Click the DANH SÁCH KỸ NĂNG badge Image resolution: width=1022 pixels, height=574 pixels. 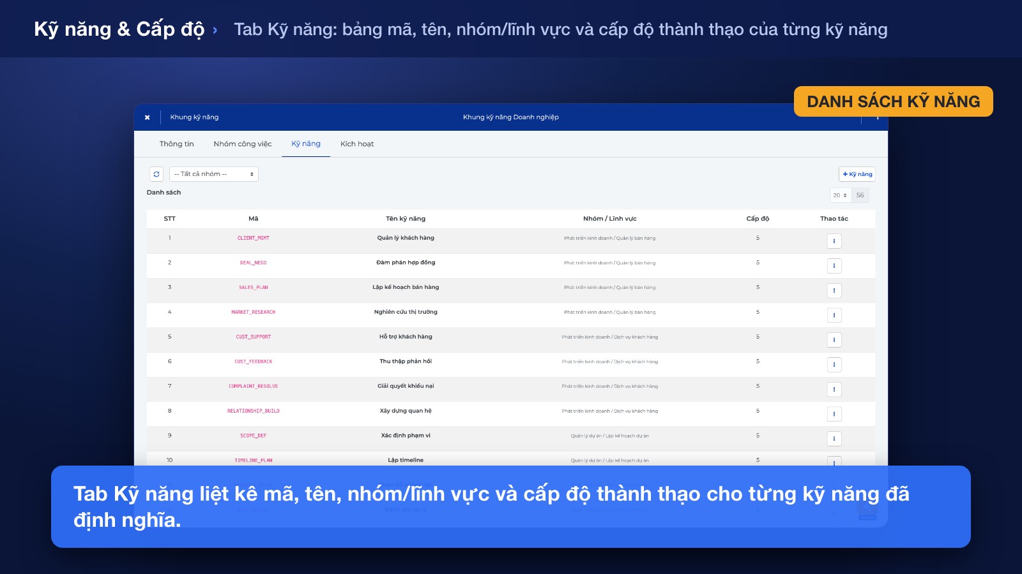tap(894, 101)
